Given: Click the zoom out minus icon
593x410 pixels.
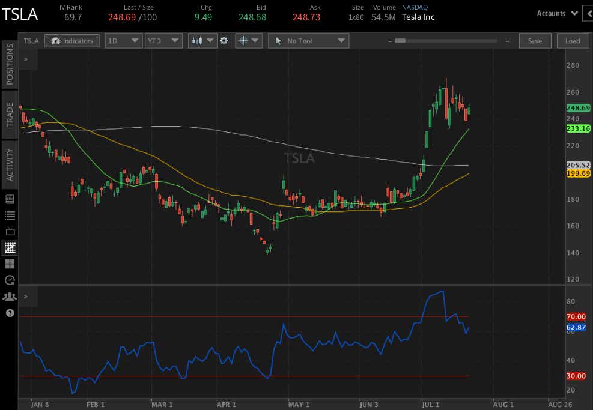Looking at the screenshot, I should click(x=390, y=41).
